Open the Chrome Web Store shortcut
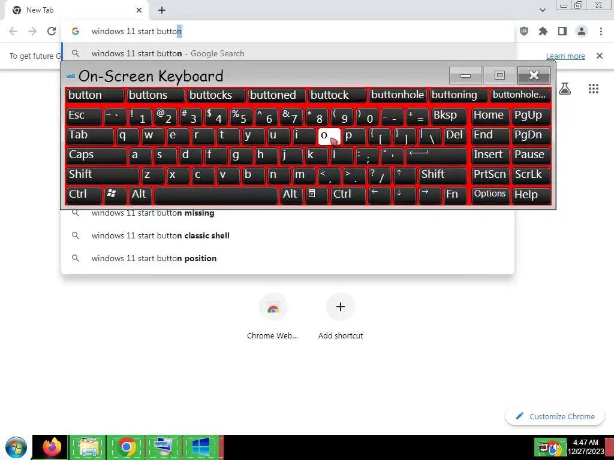 coord(273,317)
